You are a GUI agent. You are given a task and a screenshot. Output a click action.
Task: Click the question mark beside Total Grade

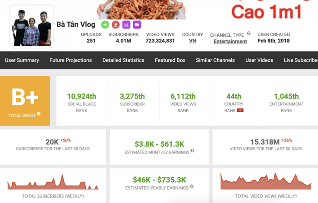(39, 114)
